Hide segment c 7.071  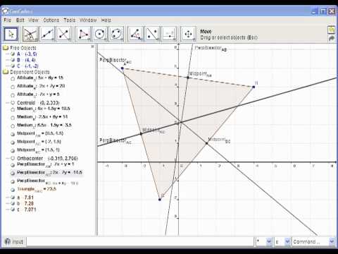(x=13, y=210)
